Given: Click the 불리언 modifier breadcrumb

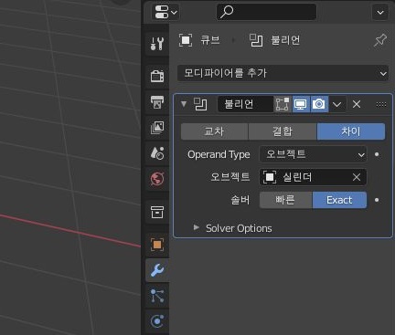Looking at the screenshot, I should coord(274,40).
